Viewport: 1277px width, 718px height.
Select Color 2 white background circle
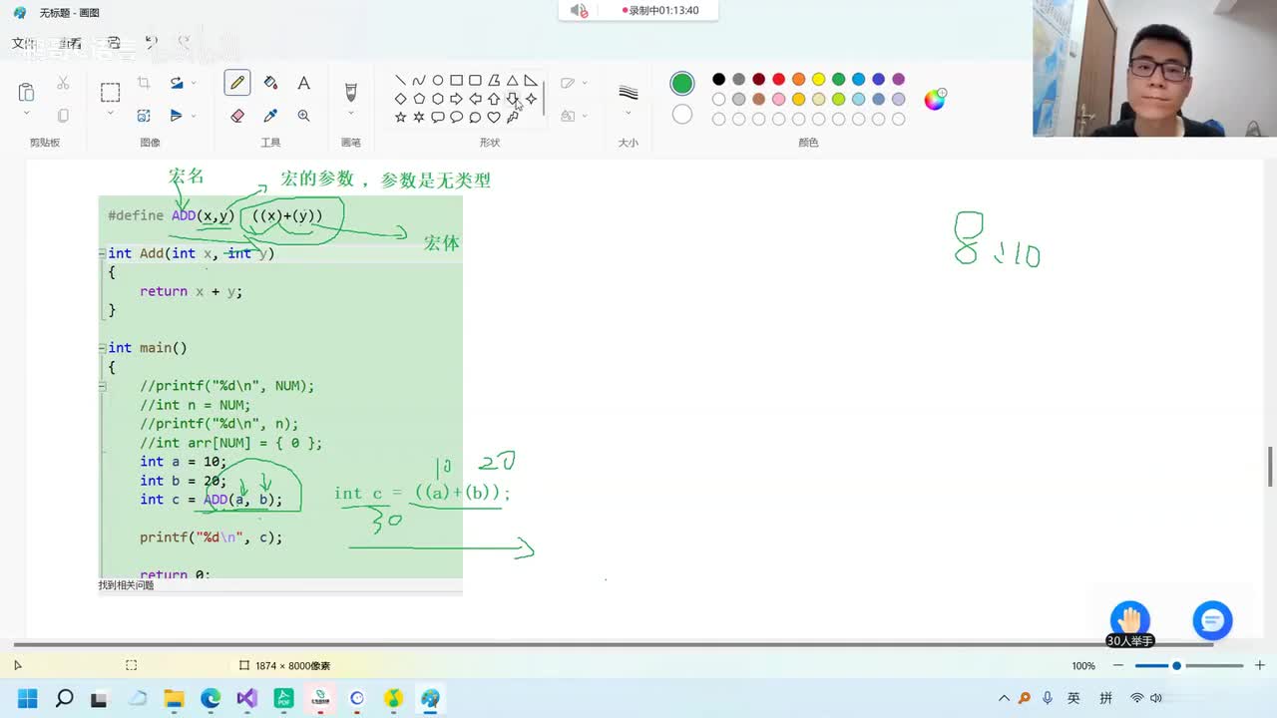coord(682,115)
